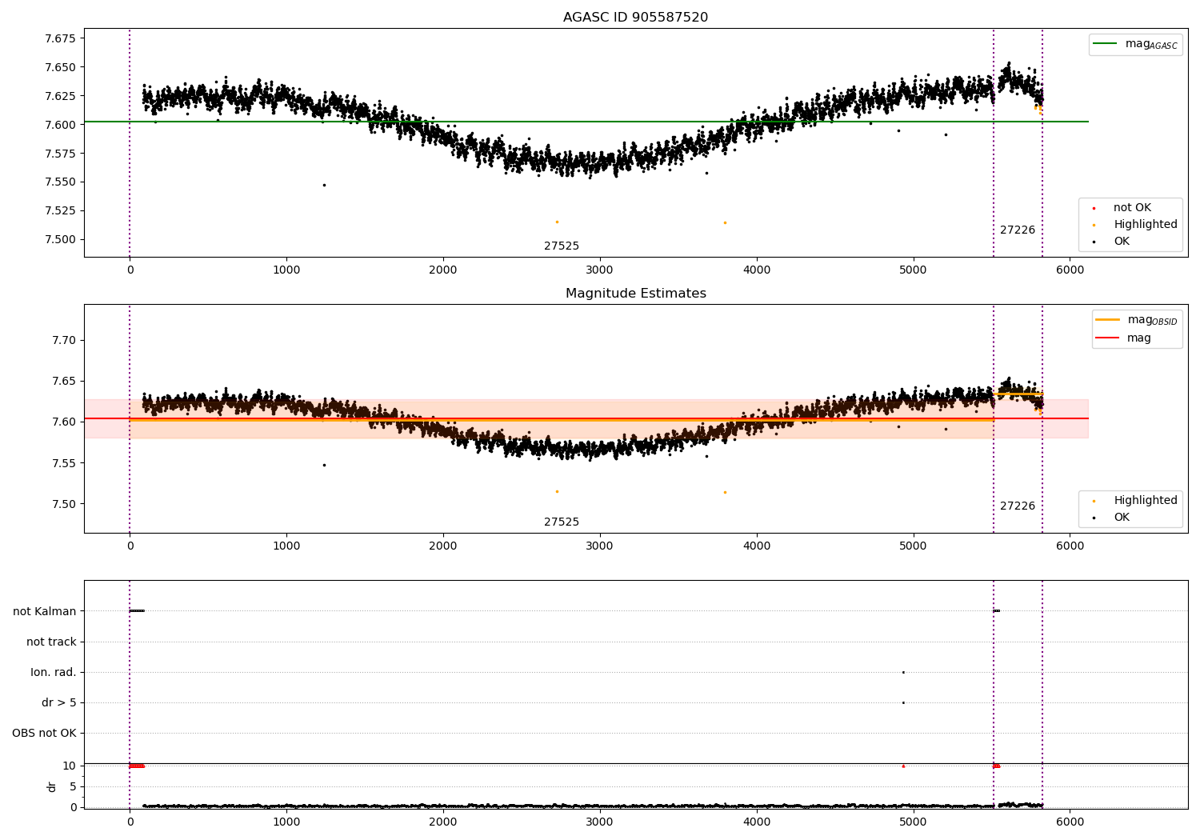Click the "Magnitude Estimates" subplot title

click(x=635, y=294)
